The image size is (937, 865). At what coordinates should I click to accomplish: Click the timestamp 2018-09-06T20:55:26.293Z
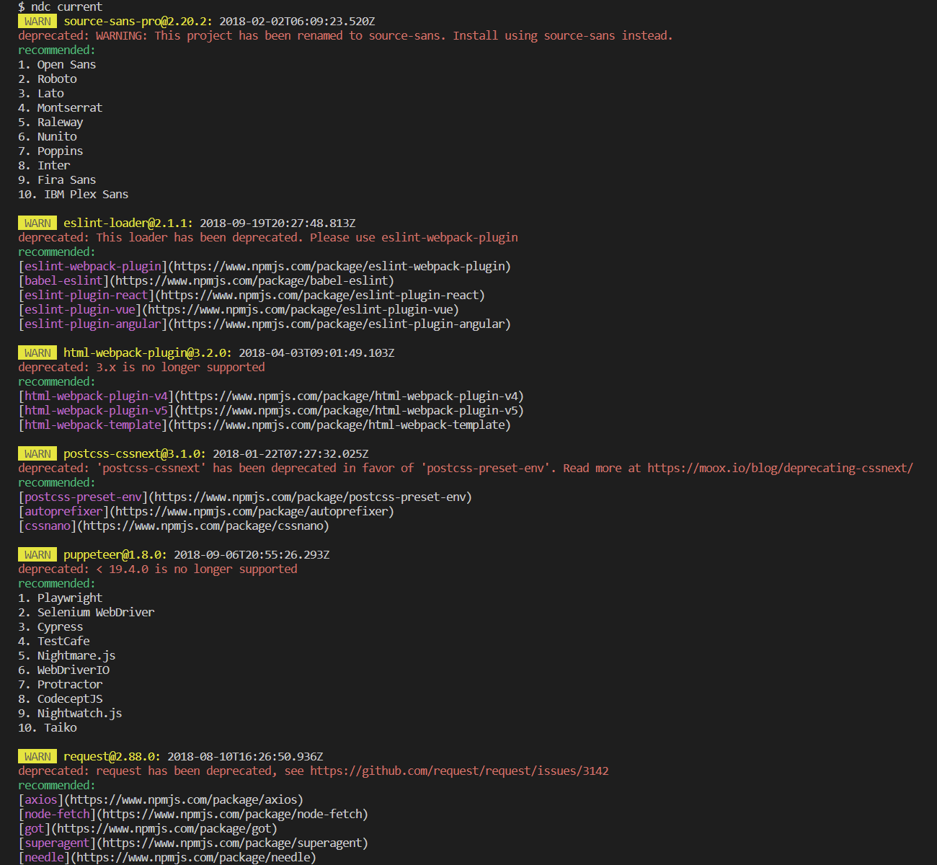point(252,555)
